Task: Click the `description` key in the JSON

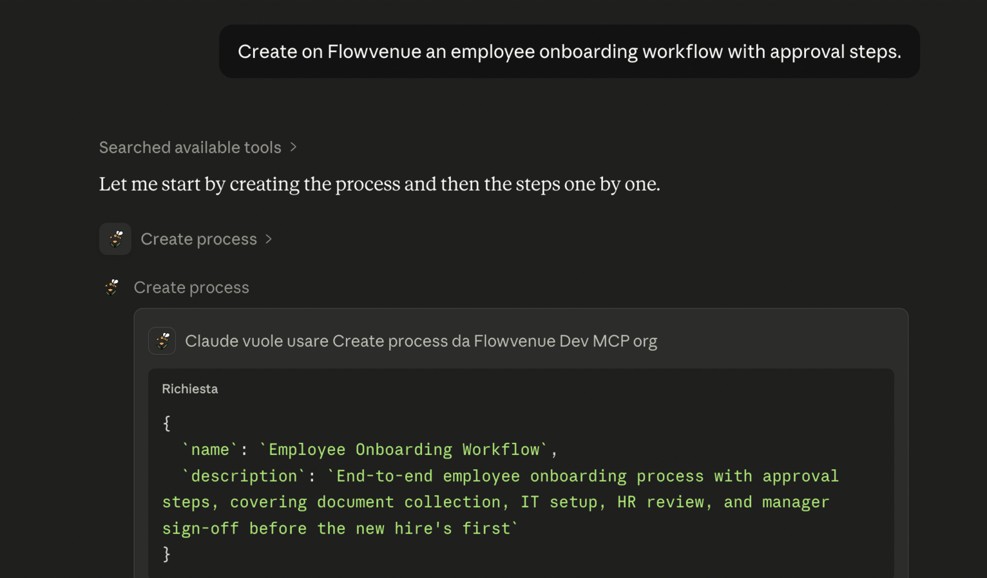Action: [244, 476]
